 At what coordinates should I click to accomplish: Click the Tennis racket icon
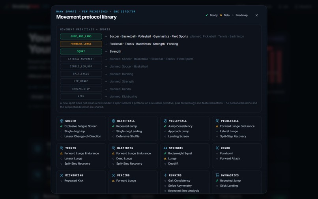point(62,148)
